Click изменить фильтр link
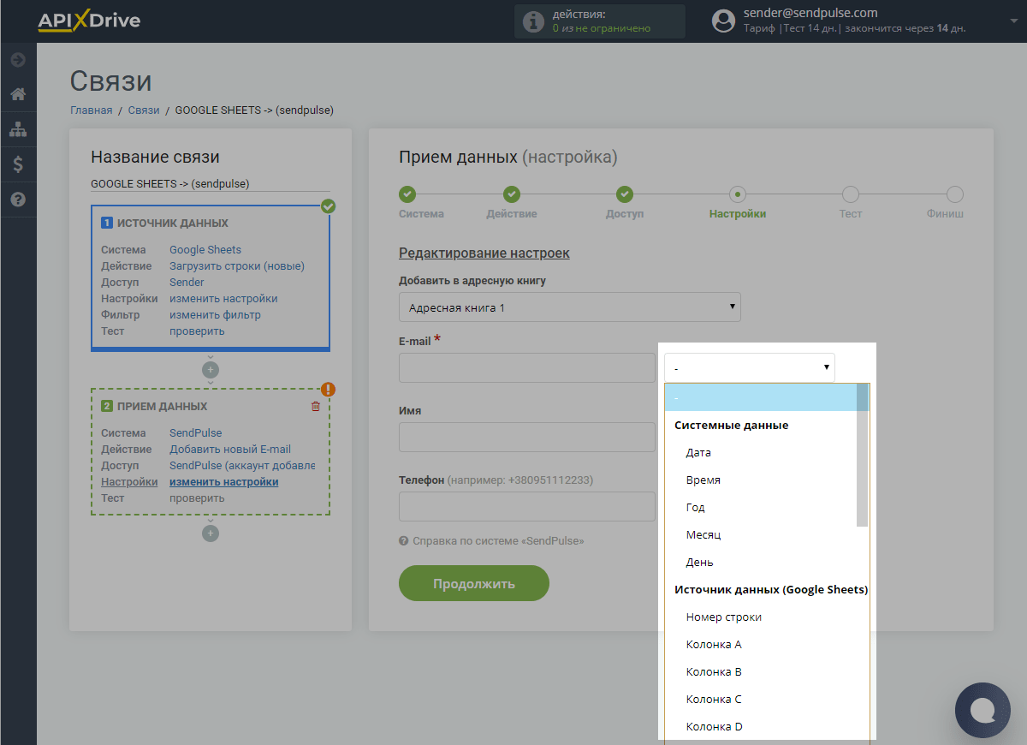The width and height of the screenshot is (1027, 745). click(x=215, y=315)
